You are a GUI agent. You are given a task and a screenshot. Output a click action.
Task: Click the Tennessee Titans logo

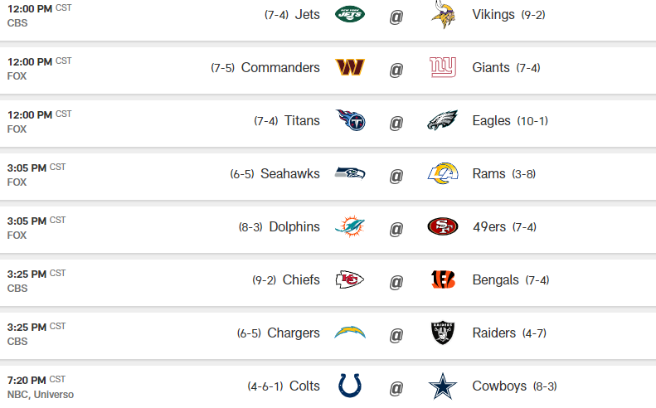(350, 121)
